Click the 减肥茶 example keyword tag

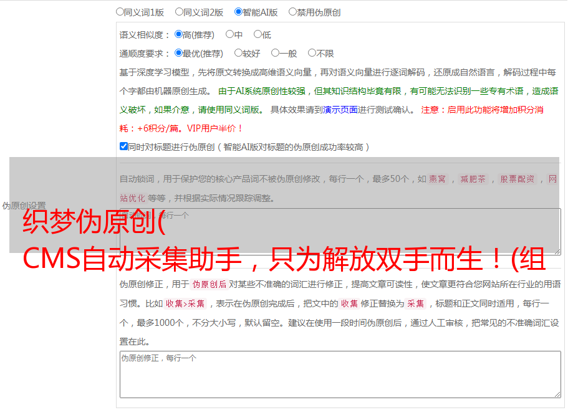tap(473, 179)
